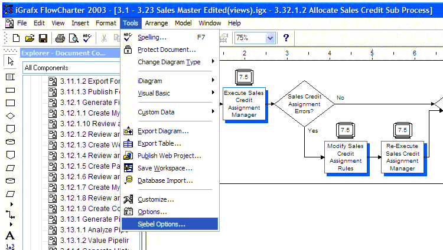Open the Edit menu
The height and width of the screenshot is (250, 443).
[39, 23]
